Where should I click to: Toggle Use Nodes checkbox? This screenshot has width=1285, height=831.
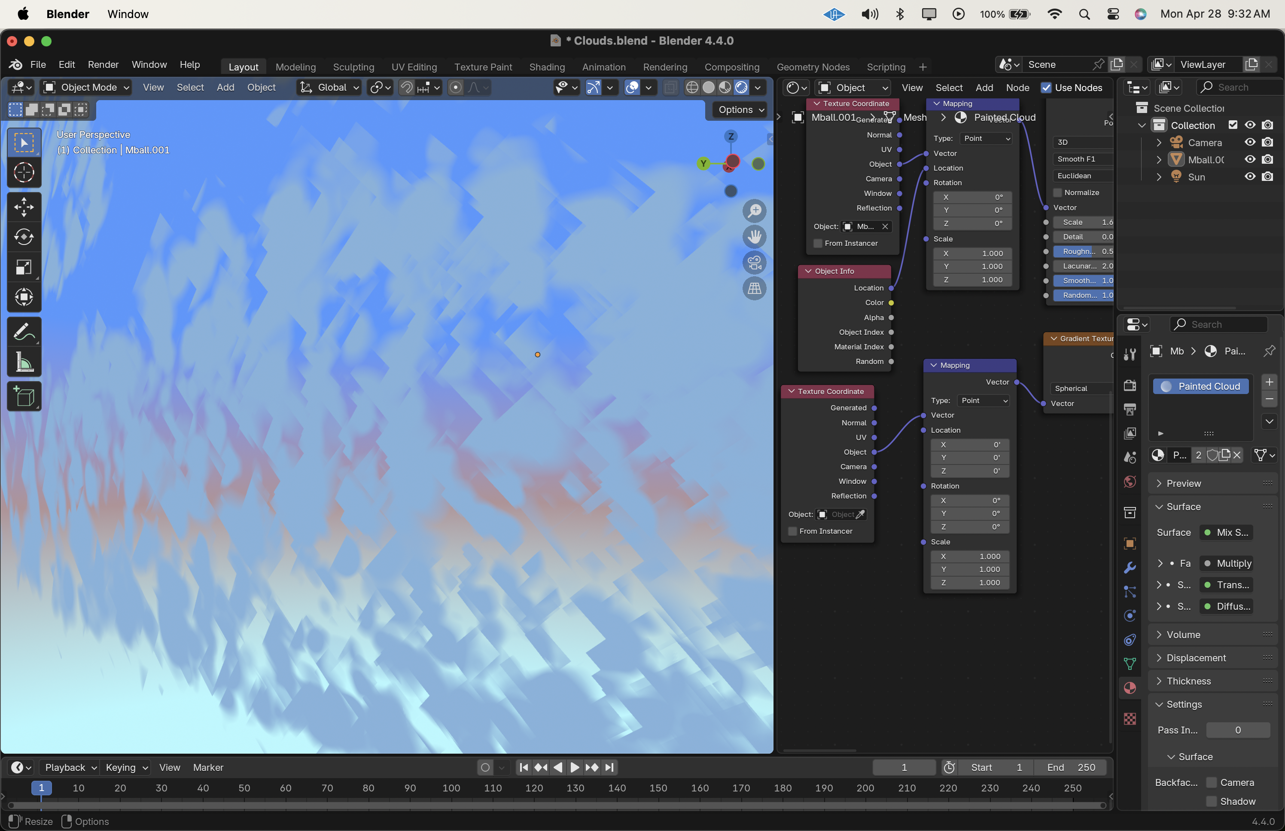[x=1046, y=87]
